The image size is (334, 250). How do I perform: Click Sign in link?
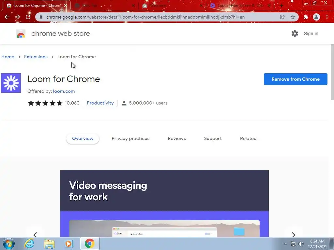click(311, 34)
